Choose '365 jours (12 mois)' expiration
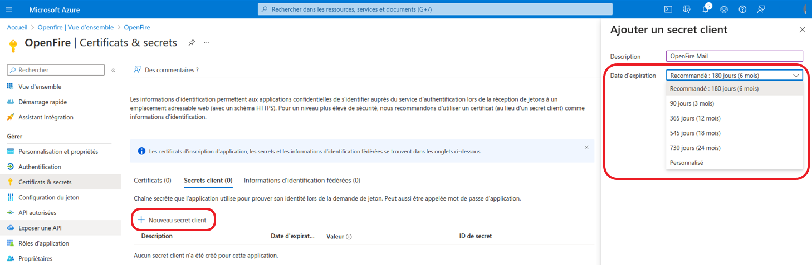812x265 pixels. click(x=735, y=118)
